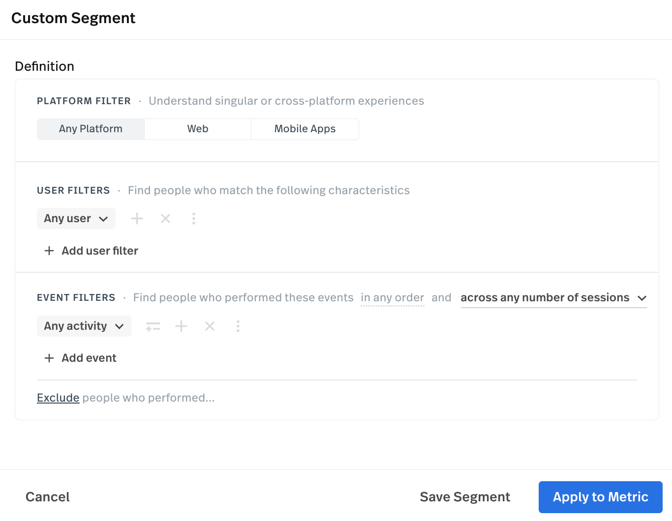The width and height of the screenshot is (672, 521).
Task: Click Apply to Metric button
Action: (601, 497)
